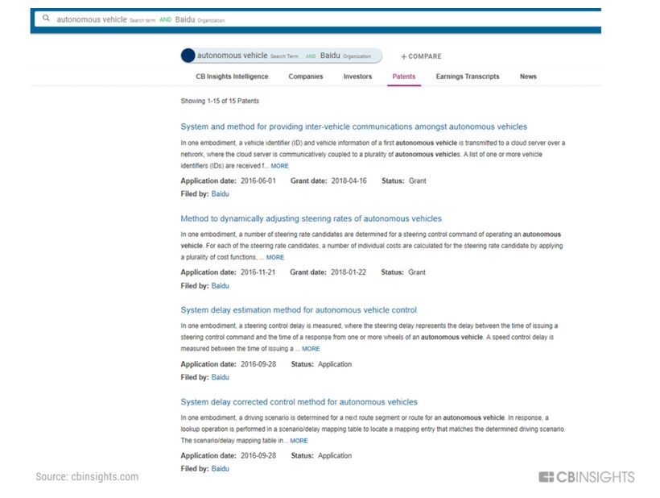
Task: Open the Earnings Transcripts tab
Action: tap(467, 77)
